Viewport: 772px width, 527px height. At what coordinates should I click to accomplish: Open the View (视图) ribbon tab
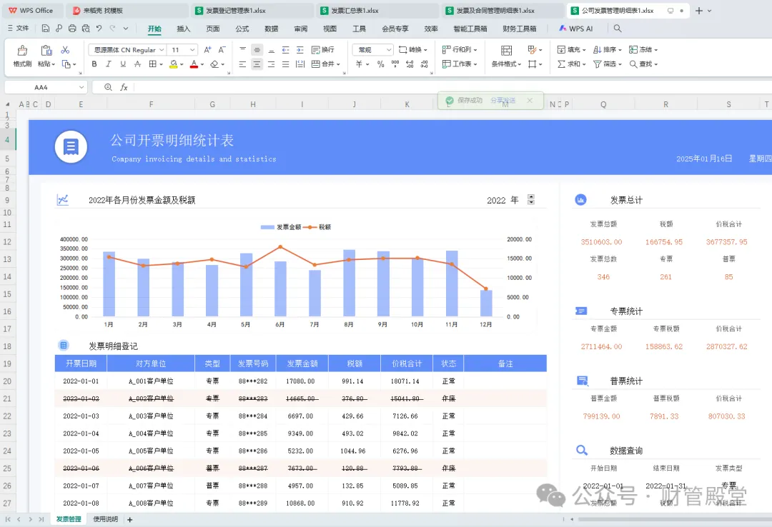tap(330, 29)
